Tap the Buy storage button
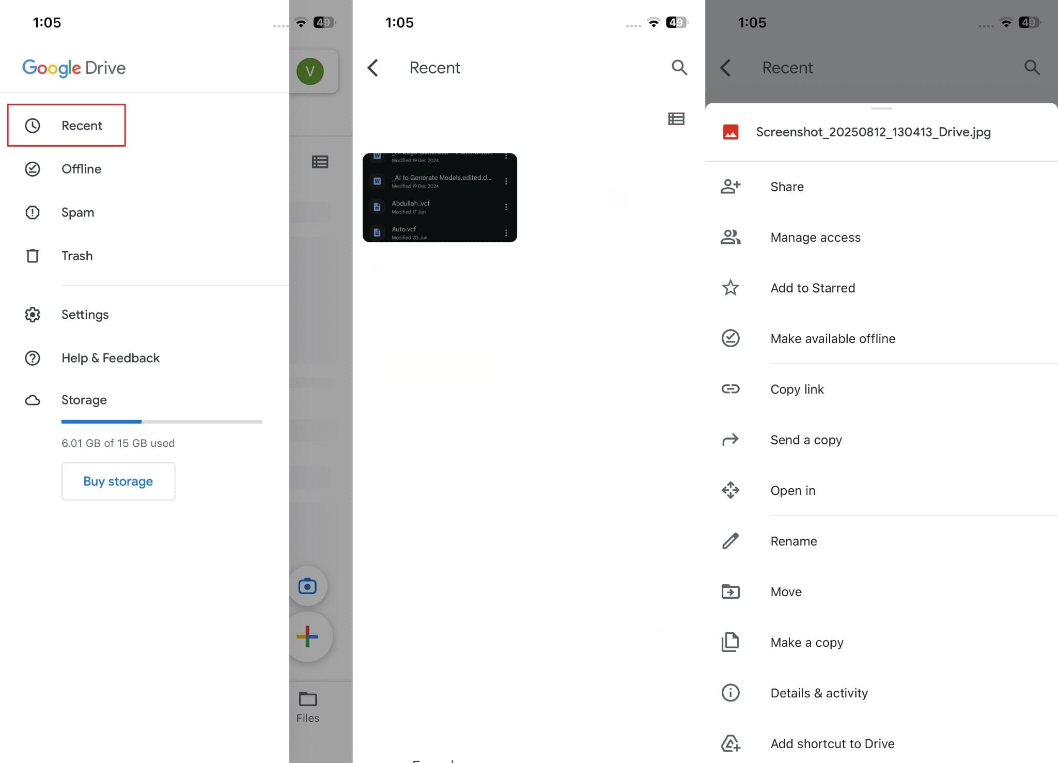1058x763 pixels. pyautogui.click(x=118, y=481)
